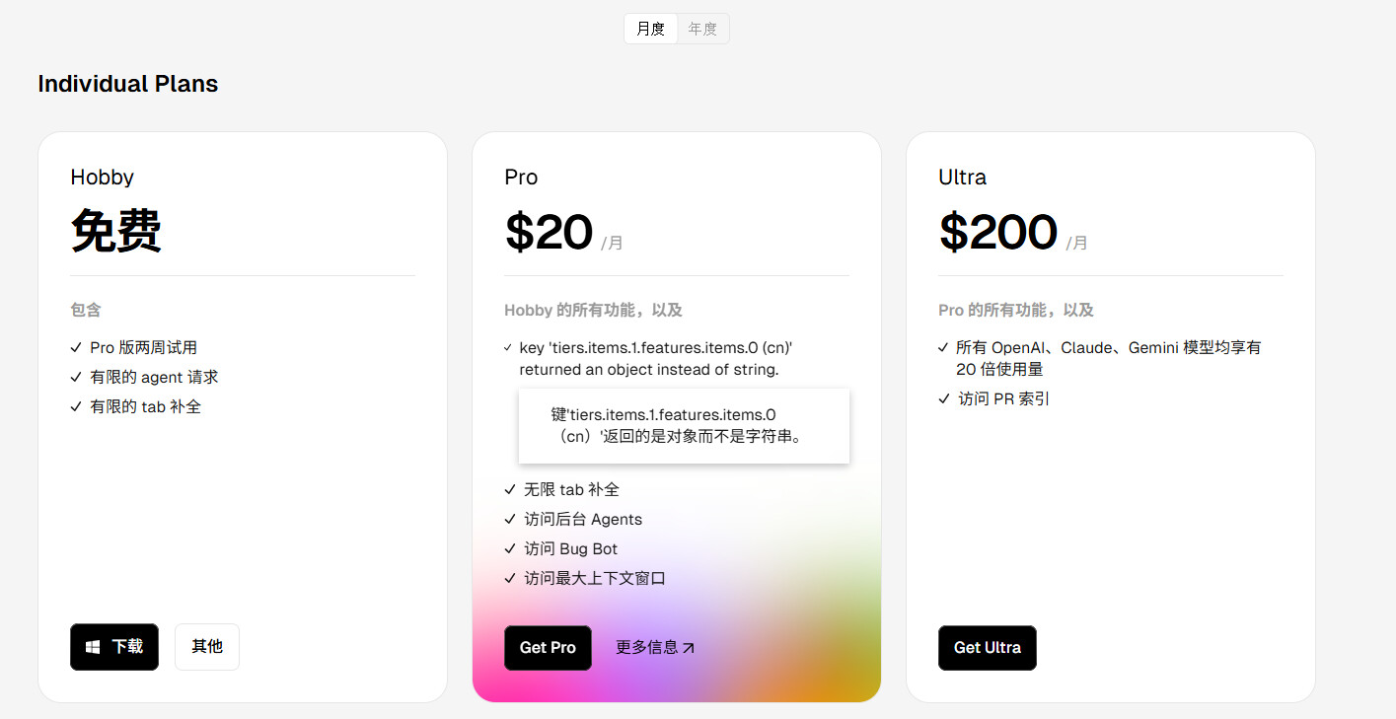
Task: Click the Get Pro button
Action: [x=548, y=648]
